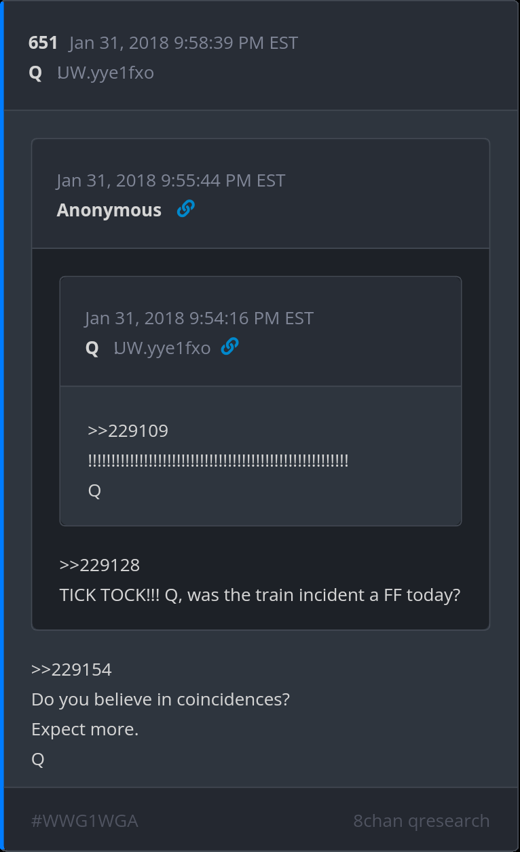The image size is (520, 852).
Task: Open the #WWG1WGA hashtag
Action: coord(85,821)
